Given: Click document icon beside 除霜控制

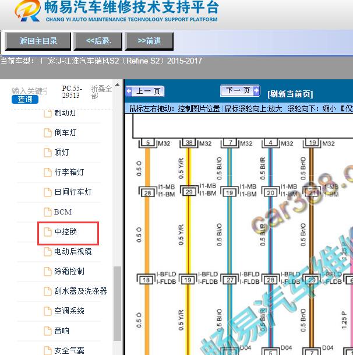Looking at the screenshot, I should click(48, 271).
